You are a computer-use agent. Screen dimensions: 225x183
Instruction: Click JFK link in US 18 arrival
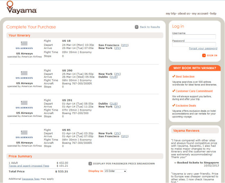(117, 48)
